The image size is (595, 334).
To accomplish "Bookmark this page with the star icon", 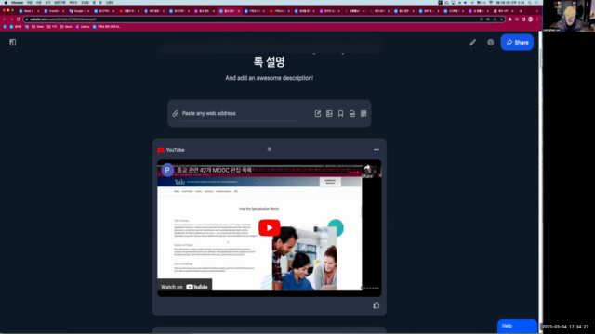I will point(501,19).
